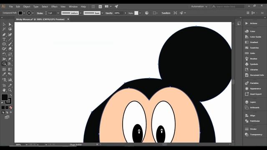Viewport: 267px width, 150px height.
Task: Swap fill and stroke colors
Action: (x=11, y=95)
